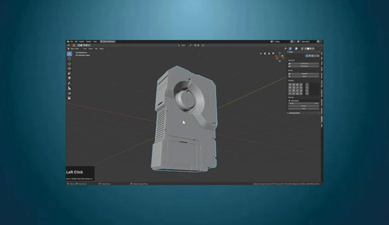The image size is (389, 225).
Task: Open the overlays options dropdown arrow
Action: [x=299, y=48]
